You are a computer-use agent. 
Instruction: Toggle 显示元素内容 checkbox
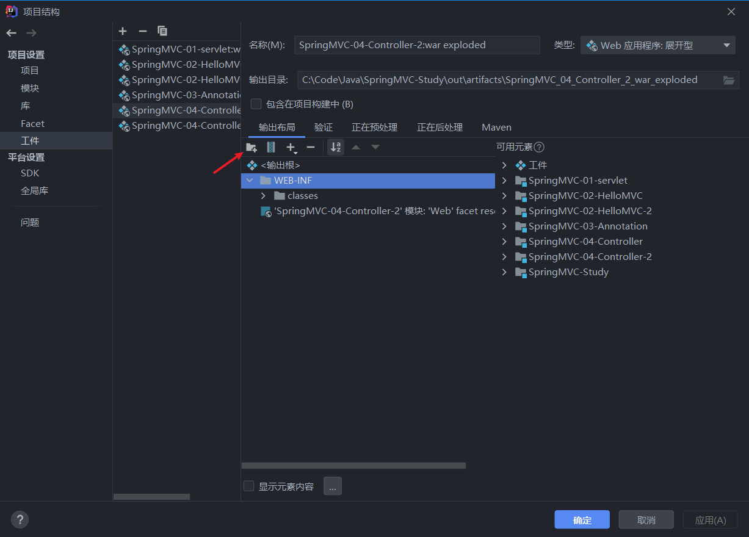tap(249, 486)
